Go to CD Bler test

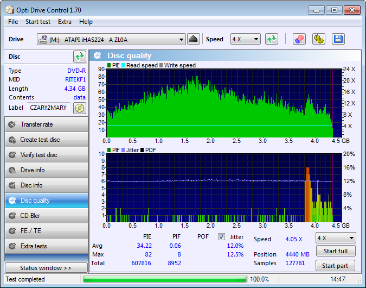coord(47,216)
